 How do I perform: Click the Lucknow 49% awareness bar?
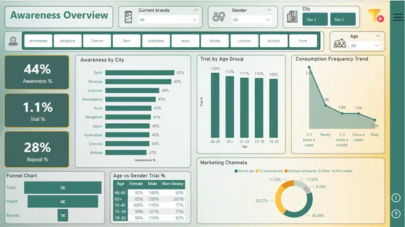132,91
